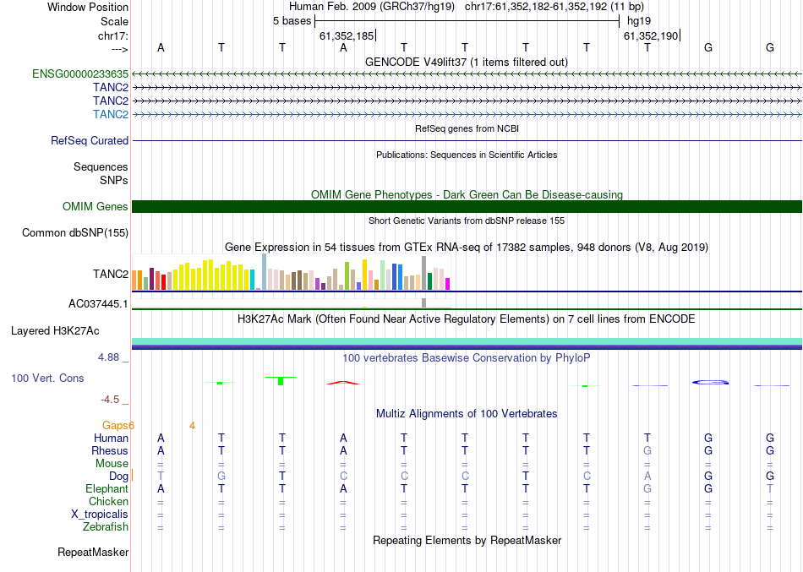Click the 4.88 PhyloP upper scale value
803x572 pixels.
point(108,357)
